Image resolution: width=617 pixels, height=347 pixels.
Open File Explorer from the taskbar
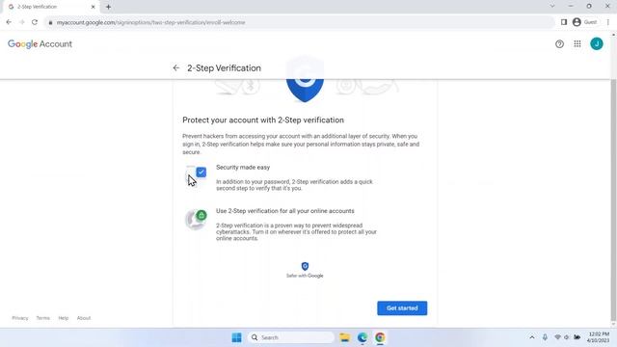[x=345, y=337]
